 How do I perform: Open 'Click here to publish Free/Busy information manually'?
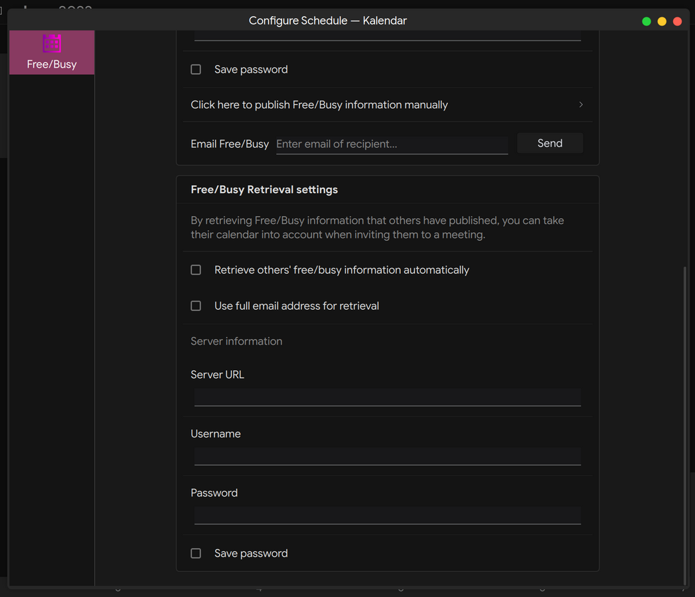point(319,105)
